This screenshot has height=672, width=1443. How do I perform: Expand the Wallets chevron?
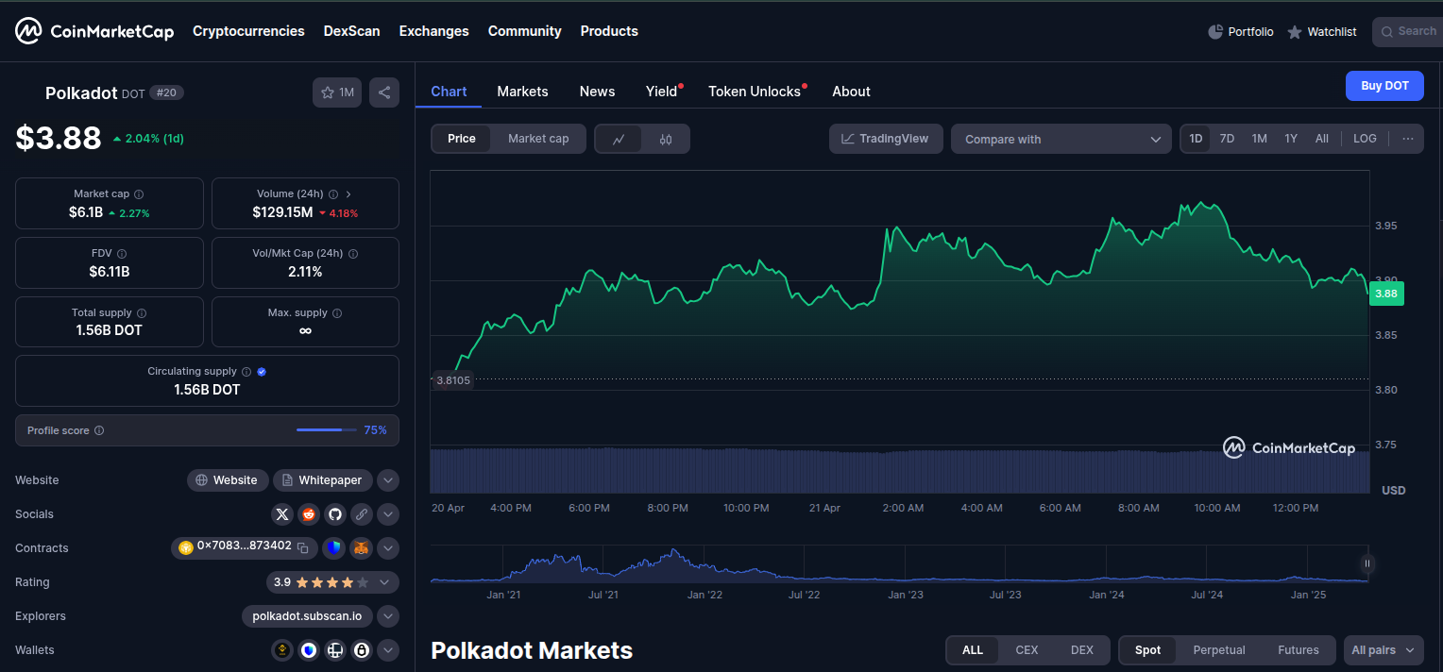coord(388,650)
